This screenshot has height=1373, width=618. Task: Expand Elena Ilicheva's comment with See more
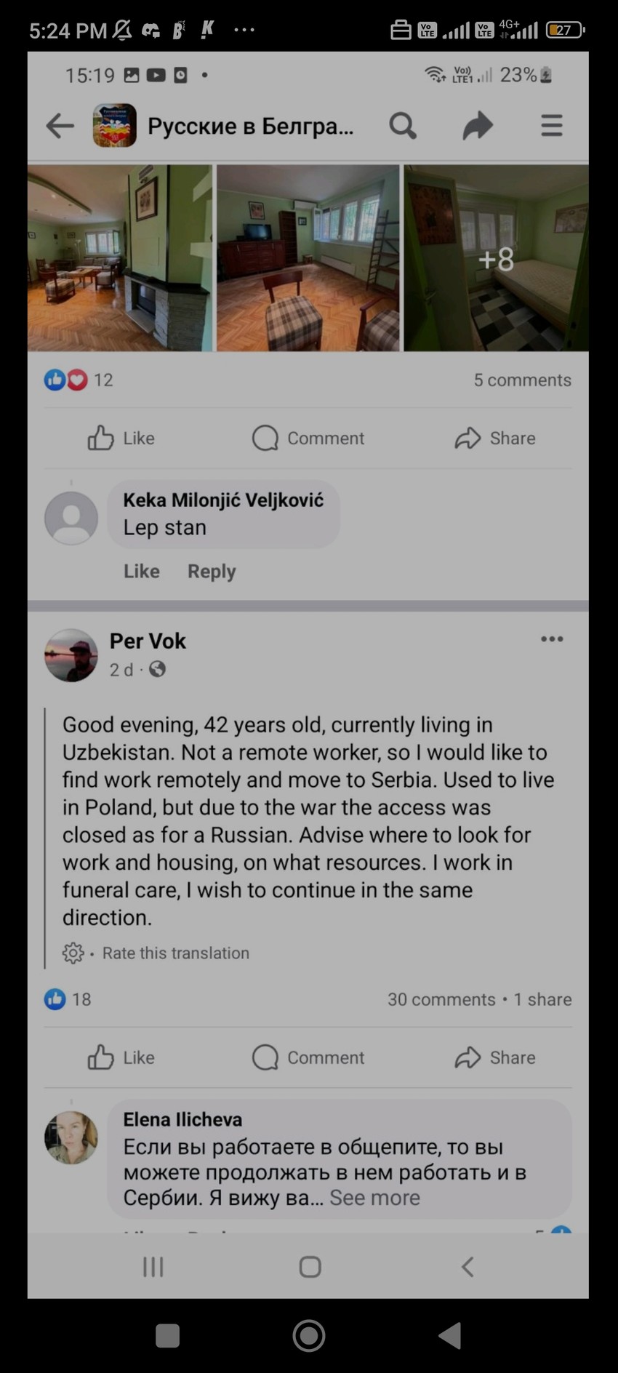coord(374,1198)
